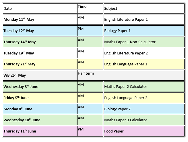Click the Wednesday 10th June date cell
188x142 pixels.
(x=40, y=120)
